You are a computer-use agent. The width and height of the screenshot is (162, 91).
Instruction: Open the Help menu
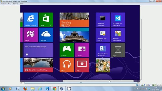pos(21,4)
